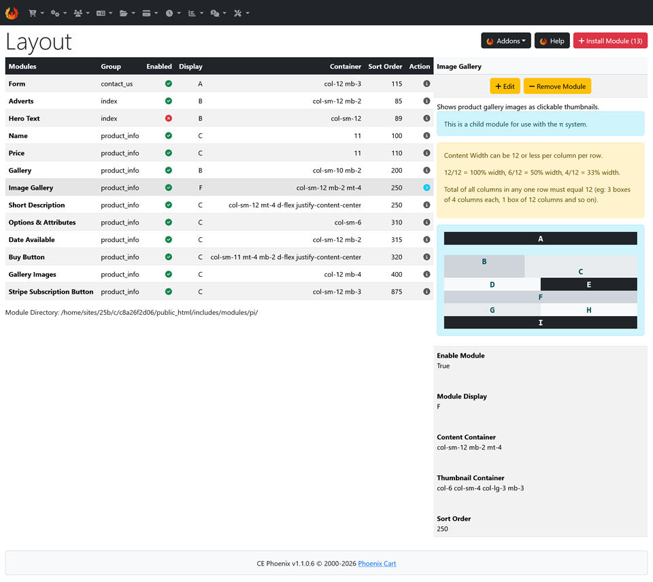The width and height of the screenshot is (653, 582).
Task: Toggle enabled status of Buy Button
Action: click(168, 257)
